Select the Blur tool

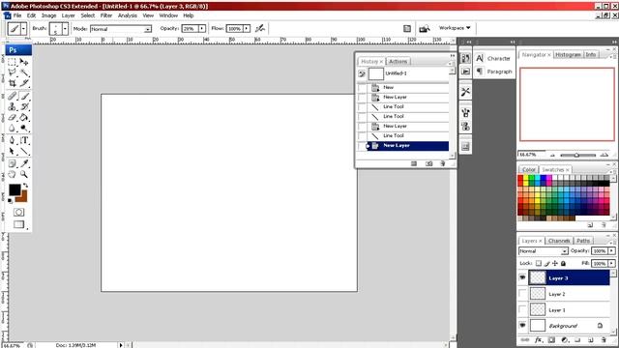(x=12, y=128)
